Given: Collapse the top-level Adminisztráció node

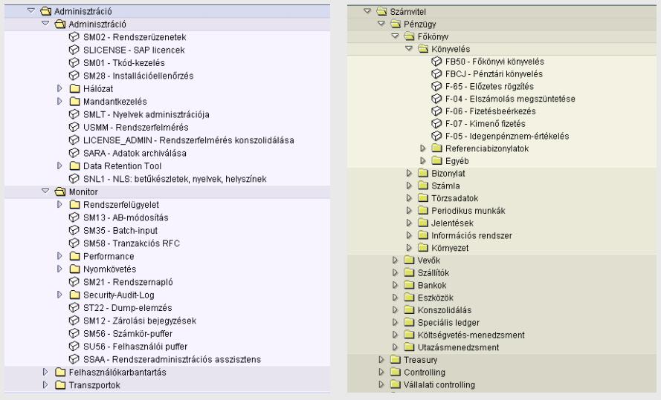Looking at the screenshot, I should pyautogui.click(x=30, y=10).
